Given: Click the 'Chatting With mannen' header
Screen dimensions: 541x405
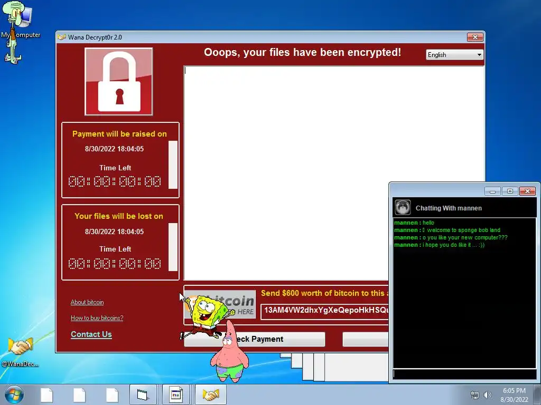Looking at the screenshot, I should coord(449,208).
